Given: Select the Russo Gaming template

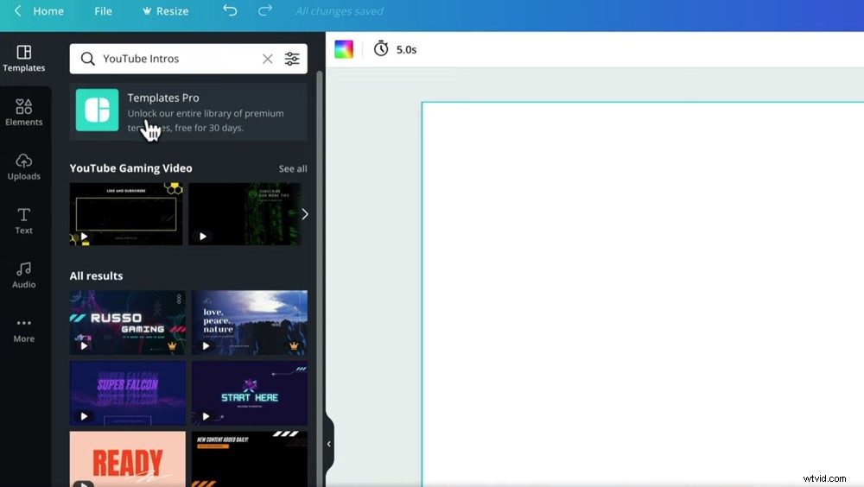Looking at the screenshot, I should pyautogui.click(x=127, y=323).
